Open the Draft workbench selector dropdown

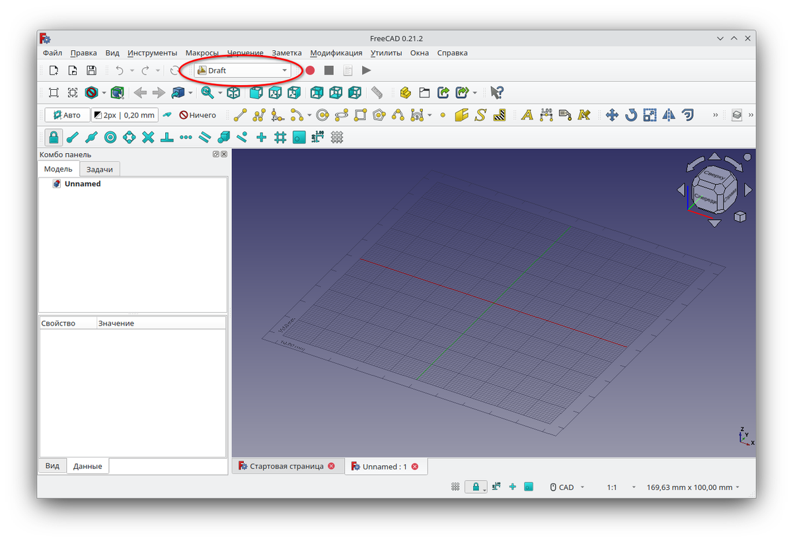[x=243, y=70]
